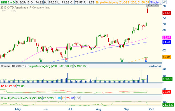Click the green dividend marker in late August
This screenshot has height=111, width=175.
pyautogui.click(x=122, y=61)
